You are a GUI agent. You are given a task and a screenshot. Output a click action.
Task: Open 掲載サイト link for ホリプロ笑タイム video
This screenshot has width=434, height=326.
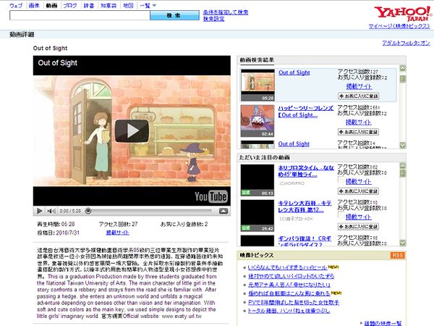(x=359, y=182)
